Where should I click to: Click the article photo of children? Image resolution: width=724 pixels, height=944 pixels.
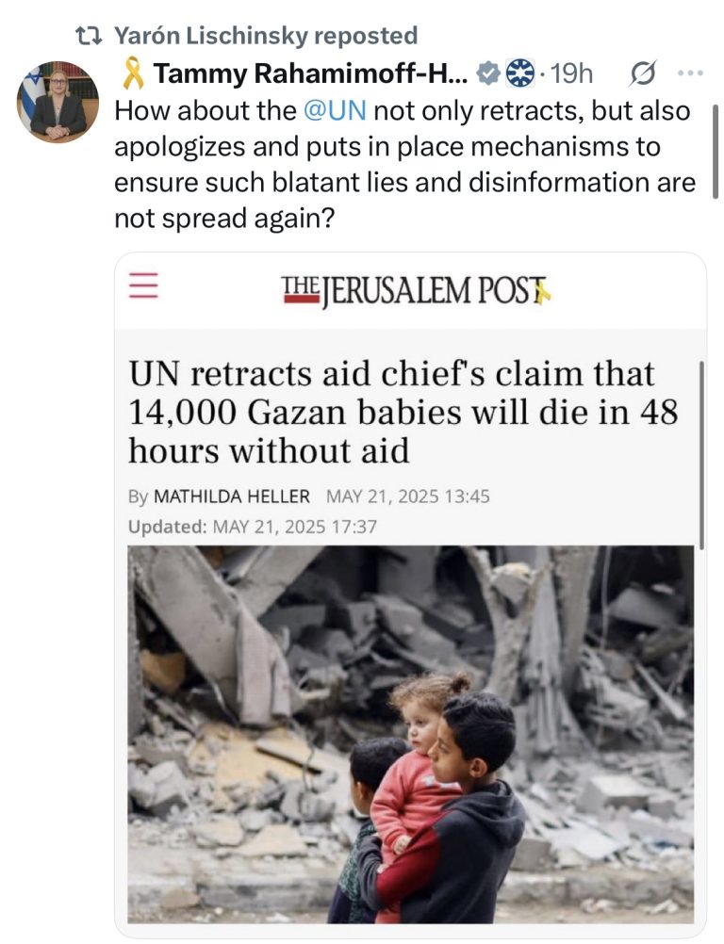click(x=411, y=735)
